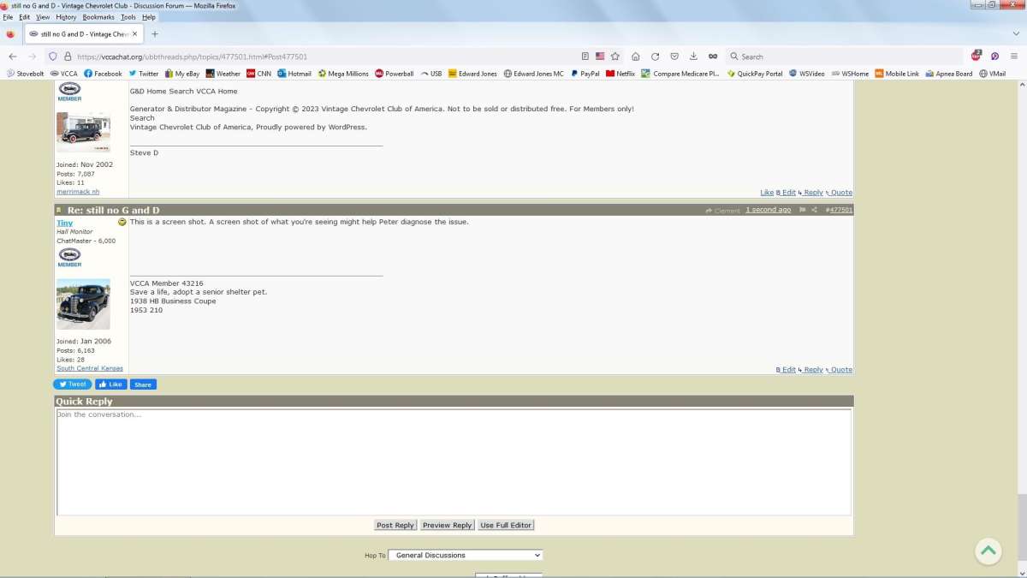Open the Tools menu
1027x578 pixels.
click(x=128, y=17)
